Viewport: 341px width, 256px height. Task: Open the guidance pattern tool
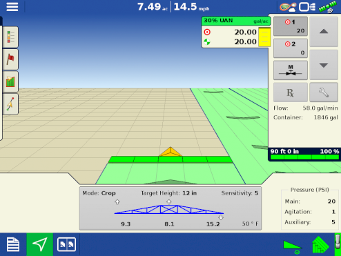pyautogui.click(x=10, y=104)
